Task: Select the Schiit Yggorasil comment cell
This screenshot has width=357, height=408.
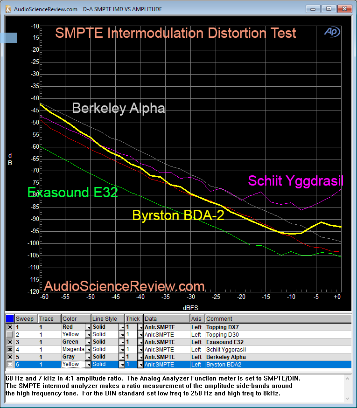Action: (x=278, y=349)
